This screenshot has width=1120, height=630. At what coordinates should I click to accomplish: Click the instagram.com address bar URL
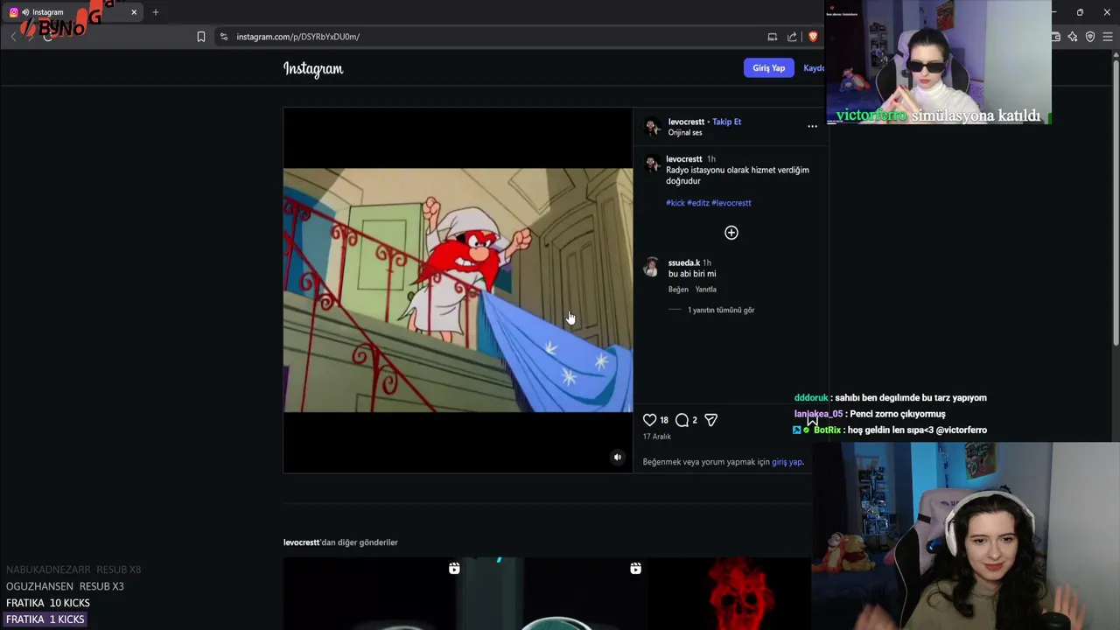297,37
